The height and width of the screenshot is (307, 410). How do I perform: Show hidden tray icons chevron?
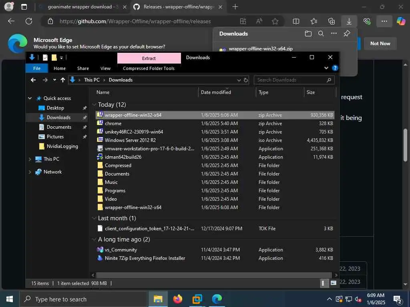coord(330,299)
